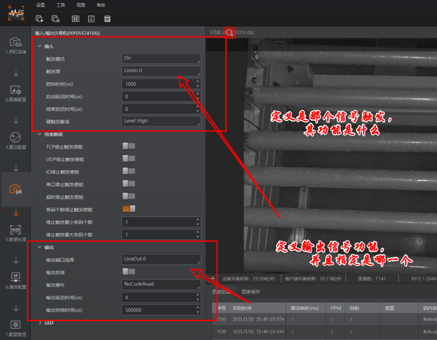The height and width of the screenshot is (340, 437).
Task: Switch to the 图像缓存 tab
Action: [x=252, y=292]
